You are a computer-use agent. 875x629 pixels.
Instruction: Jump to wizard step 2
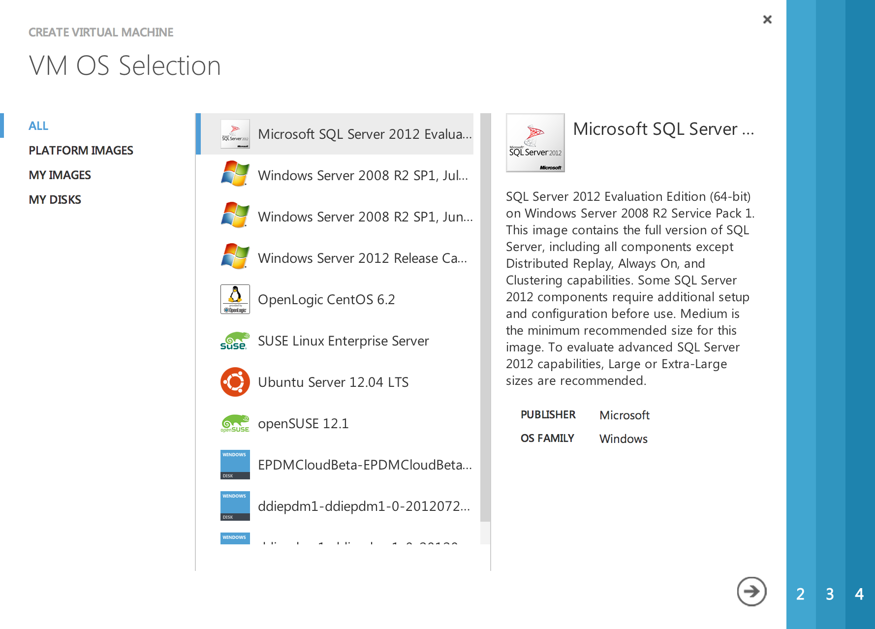click(801, 594)
